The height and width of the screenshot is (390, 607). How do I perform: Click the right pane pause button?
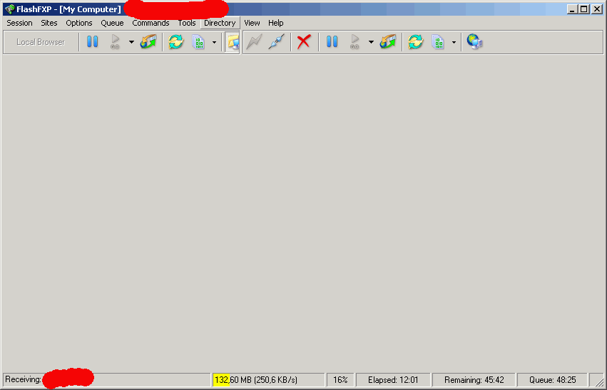[332, 42]
